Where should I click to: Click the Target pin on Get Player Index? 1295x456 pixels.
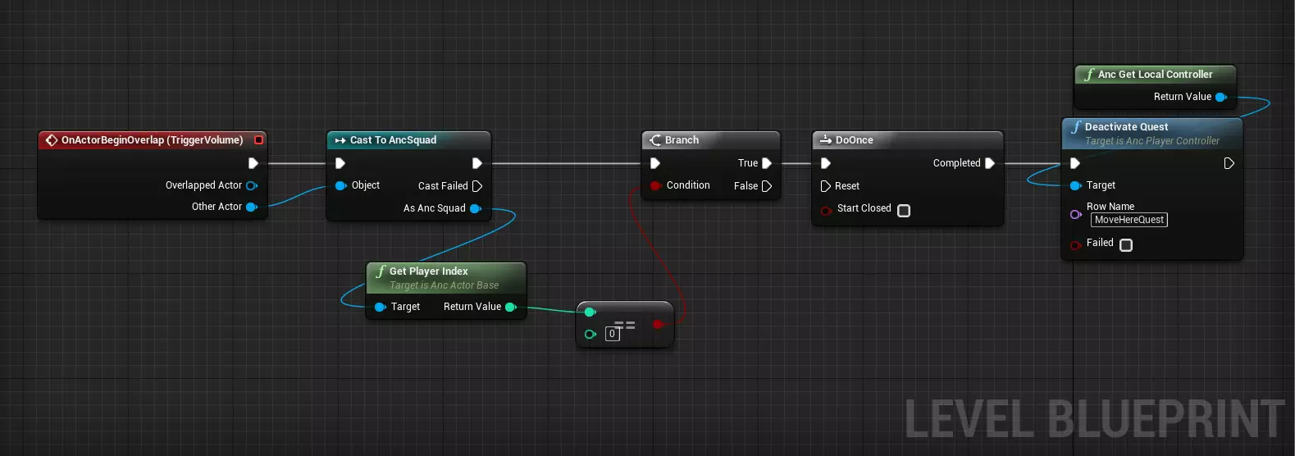click(x=380, y=307)
